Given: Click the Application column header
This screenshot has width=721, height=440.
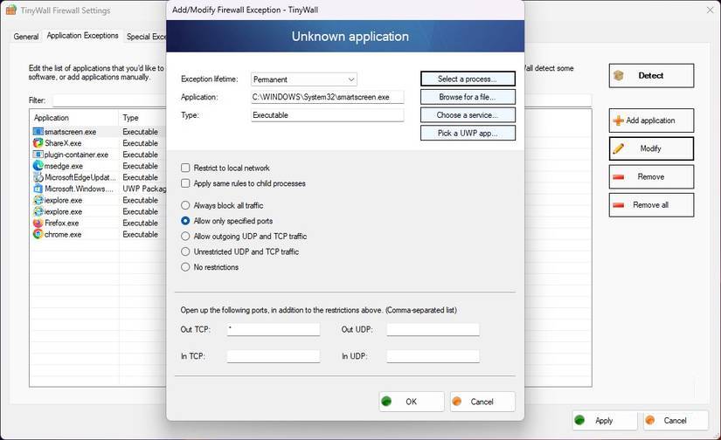Looking at the screenshot, I should (73, 118).
